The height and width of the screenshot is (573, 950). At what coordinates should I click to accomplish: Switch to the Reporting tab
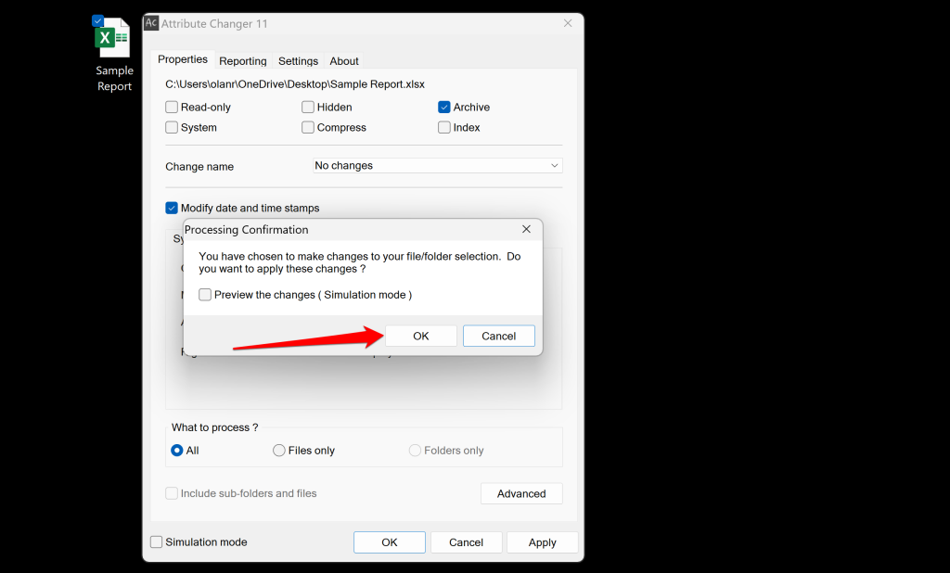243,61
